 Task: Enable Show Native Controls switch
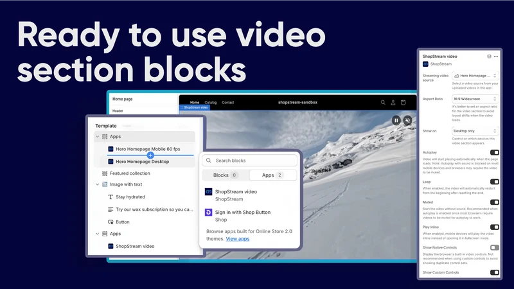[495, 247]
